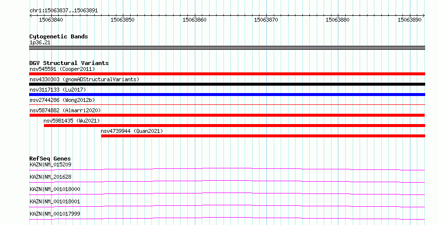Select ruler position 15063890
Screen dimensions: 439x225
(x=409, y=20)
